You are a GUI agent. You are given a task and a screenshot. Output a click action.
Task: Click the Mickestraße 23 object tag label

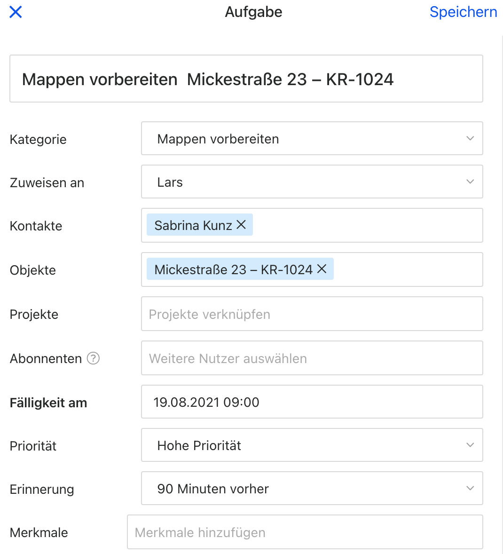pyautogui.click(x=233, y=269)
